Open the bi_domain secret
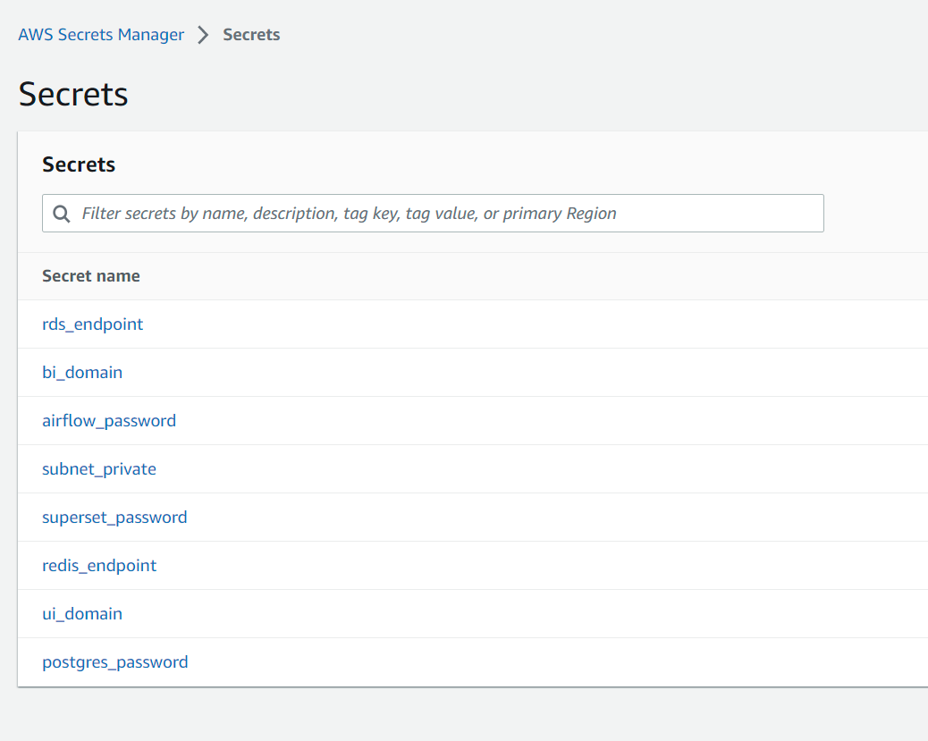Viewport: 928px width, 741px height. click(82, 373)
